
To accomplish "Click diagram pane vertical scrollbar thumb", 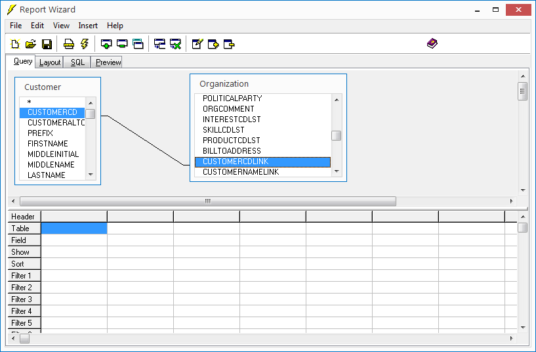I will pyautogui.click(x=522, y=91).
